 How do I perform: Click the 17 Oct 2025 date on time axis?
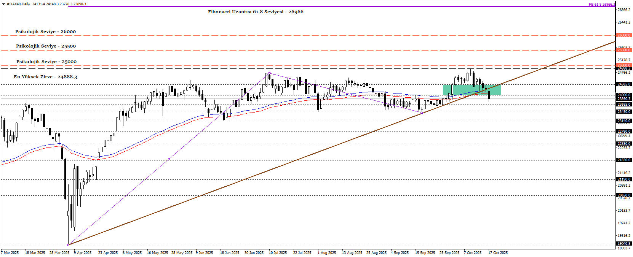[x=498, y=253]
